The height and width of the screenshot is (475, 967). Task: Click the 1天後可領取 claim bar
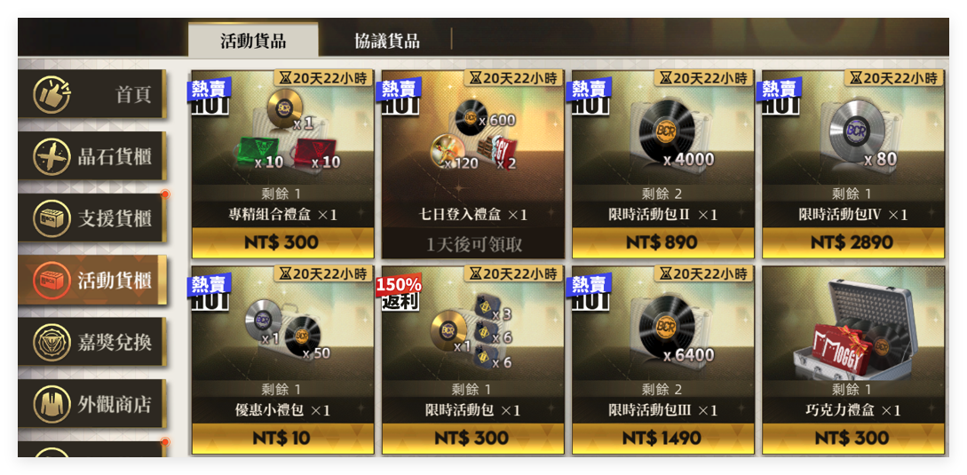[x=473, y=244]
